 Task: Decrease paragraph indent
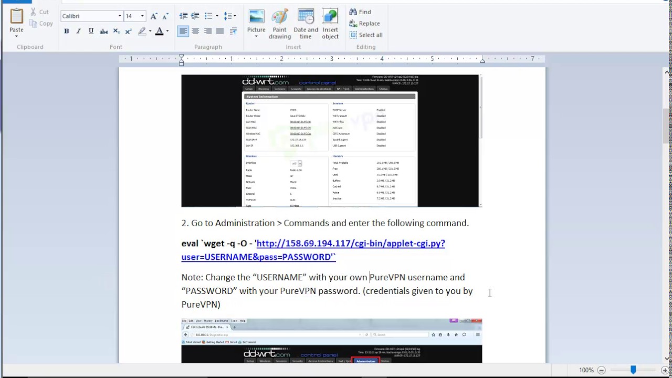click(x=183, y=16)
